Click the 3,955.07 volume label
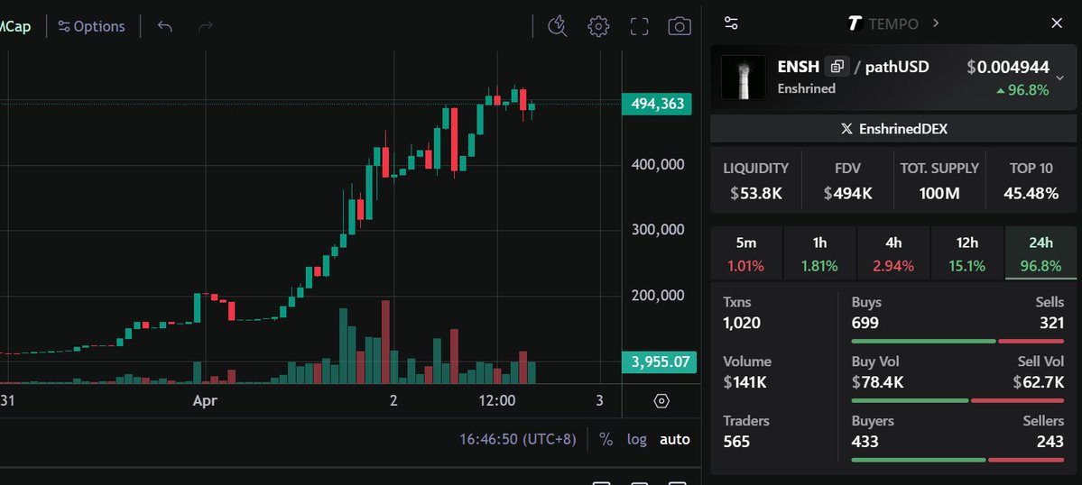Viewport: 1082px width, 485px height. pos(659,361)
